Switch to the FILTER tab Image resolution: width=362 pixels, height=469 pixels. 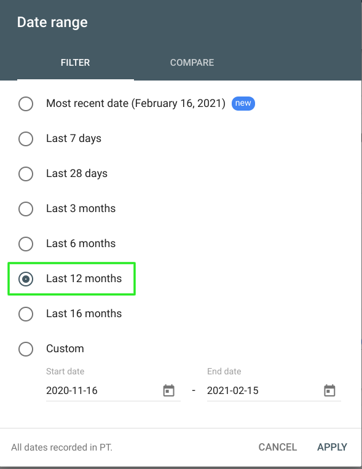tap(76, 63)
